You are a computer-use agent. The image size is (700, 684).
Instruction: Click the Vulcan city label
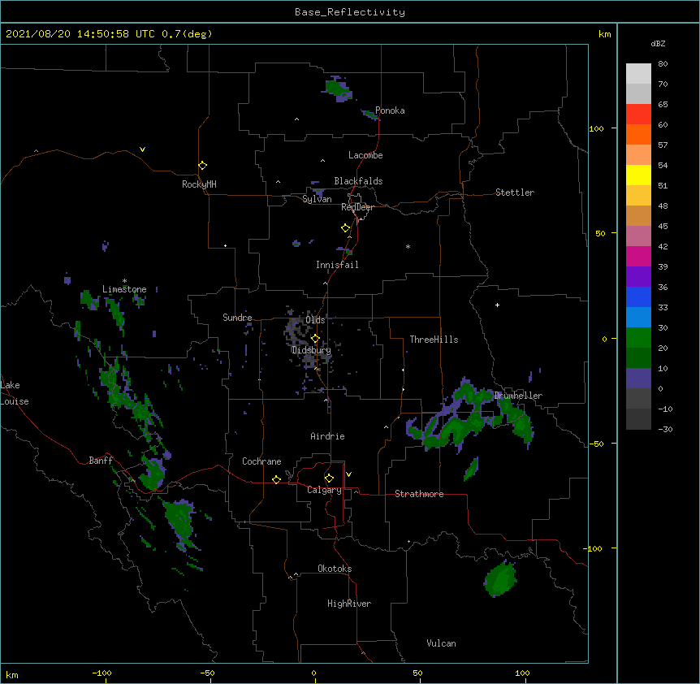pos(441,643)
